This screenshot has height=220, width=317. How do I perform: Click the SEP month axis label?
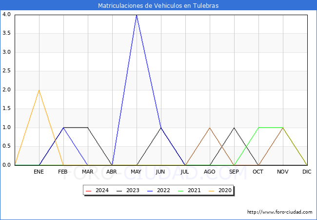234,172
